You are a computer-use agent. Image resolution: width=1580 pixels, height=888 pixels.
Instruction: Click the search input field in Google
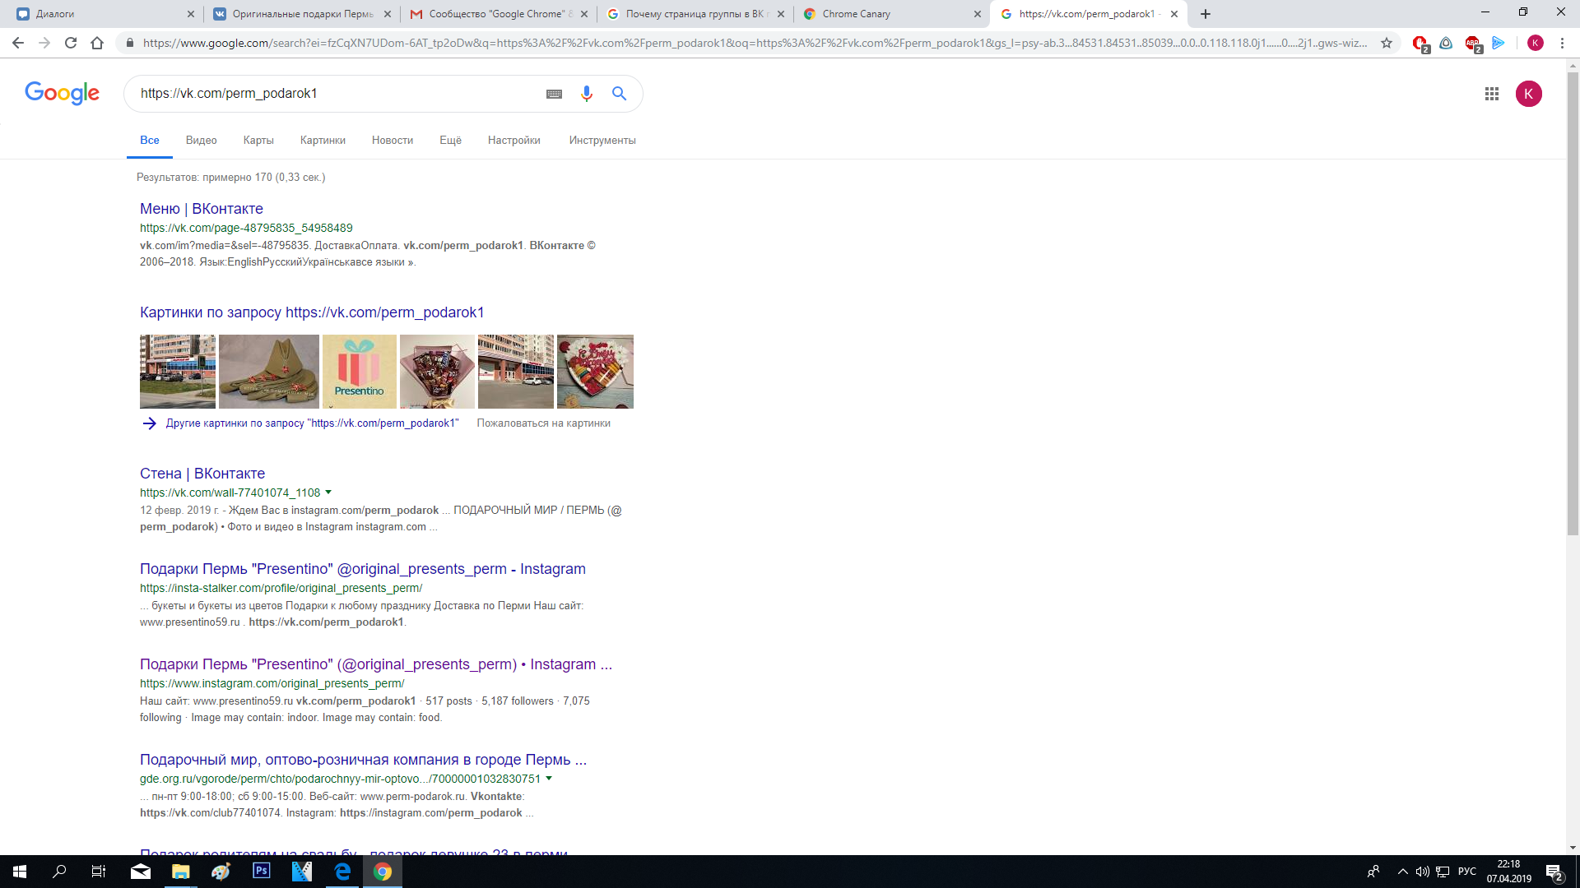[x=335, y=92]
